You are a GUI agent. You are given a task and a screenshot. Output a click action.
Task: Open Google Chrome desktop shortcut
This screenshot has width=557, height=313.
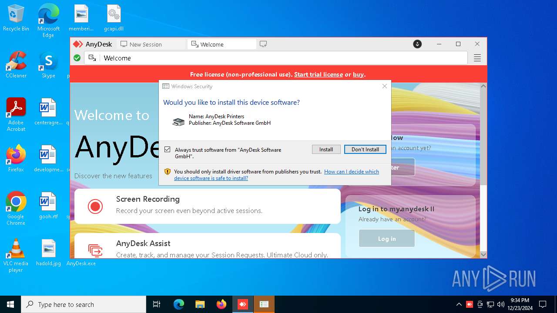click(x=16, y=209)
